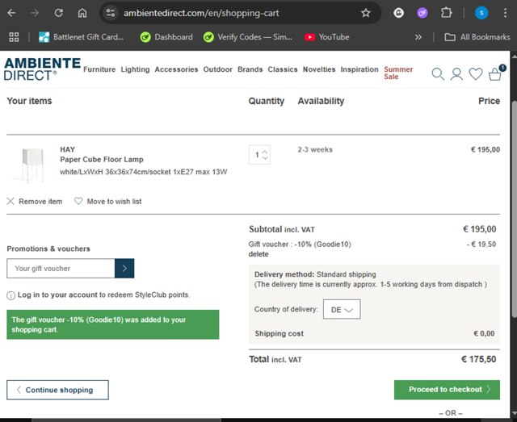Click the Your gift voucher input field
Viewport: 517px width, 422px height.
click(61, 269)
